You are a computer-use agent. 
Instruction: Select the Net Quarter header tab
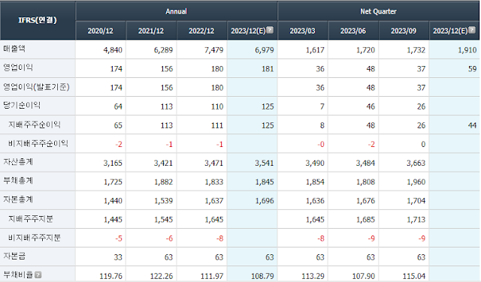[378, 12]
